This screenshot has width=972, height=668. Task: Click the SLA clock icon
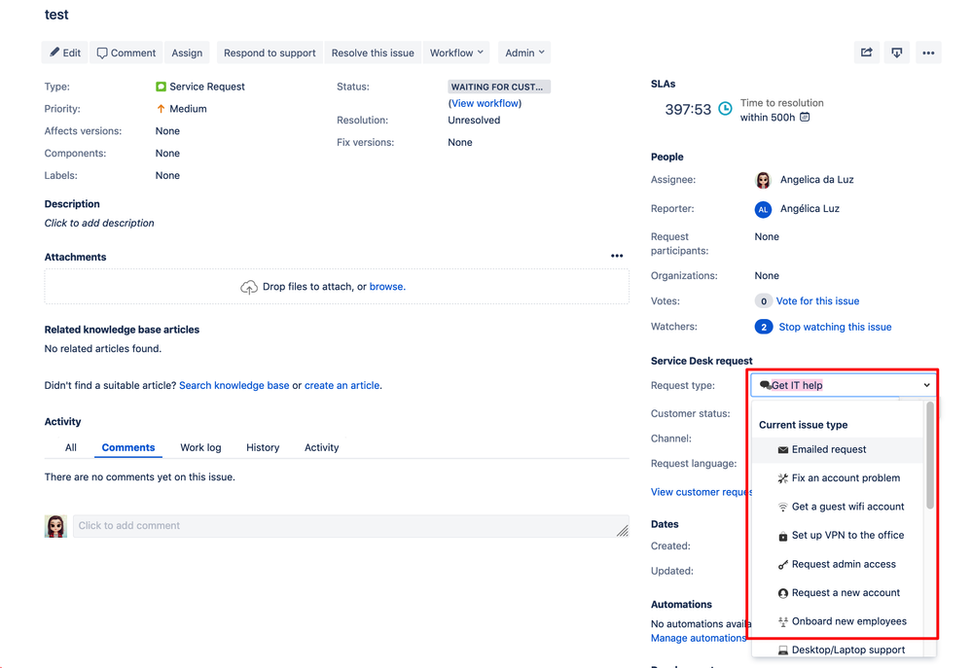725,109
